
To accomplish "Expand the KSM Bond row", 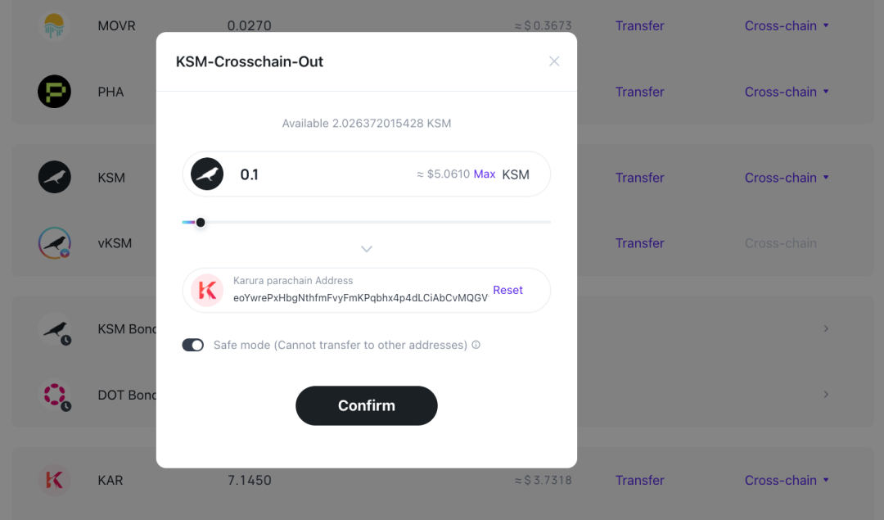I will 826,328.
